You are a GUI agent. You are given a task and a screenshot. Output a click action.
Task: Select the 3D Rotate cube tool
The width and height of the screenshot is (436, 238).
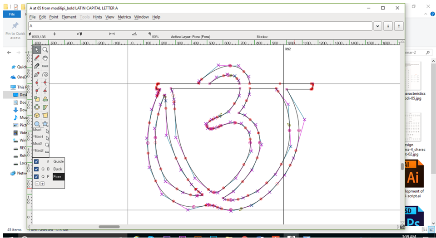click(x=37, y=116)
